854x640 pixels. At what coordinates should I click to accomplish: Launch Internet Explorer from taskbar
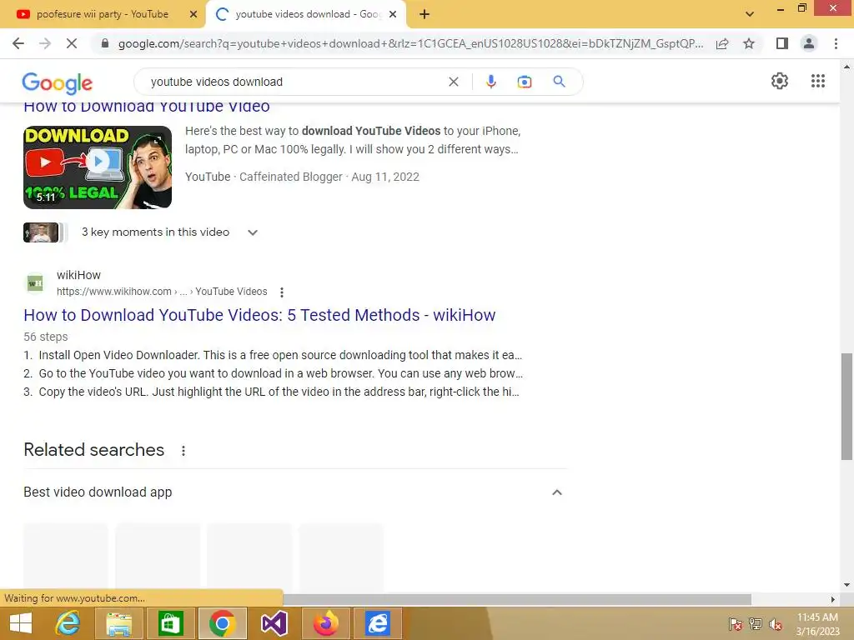[x=68, y=623]
